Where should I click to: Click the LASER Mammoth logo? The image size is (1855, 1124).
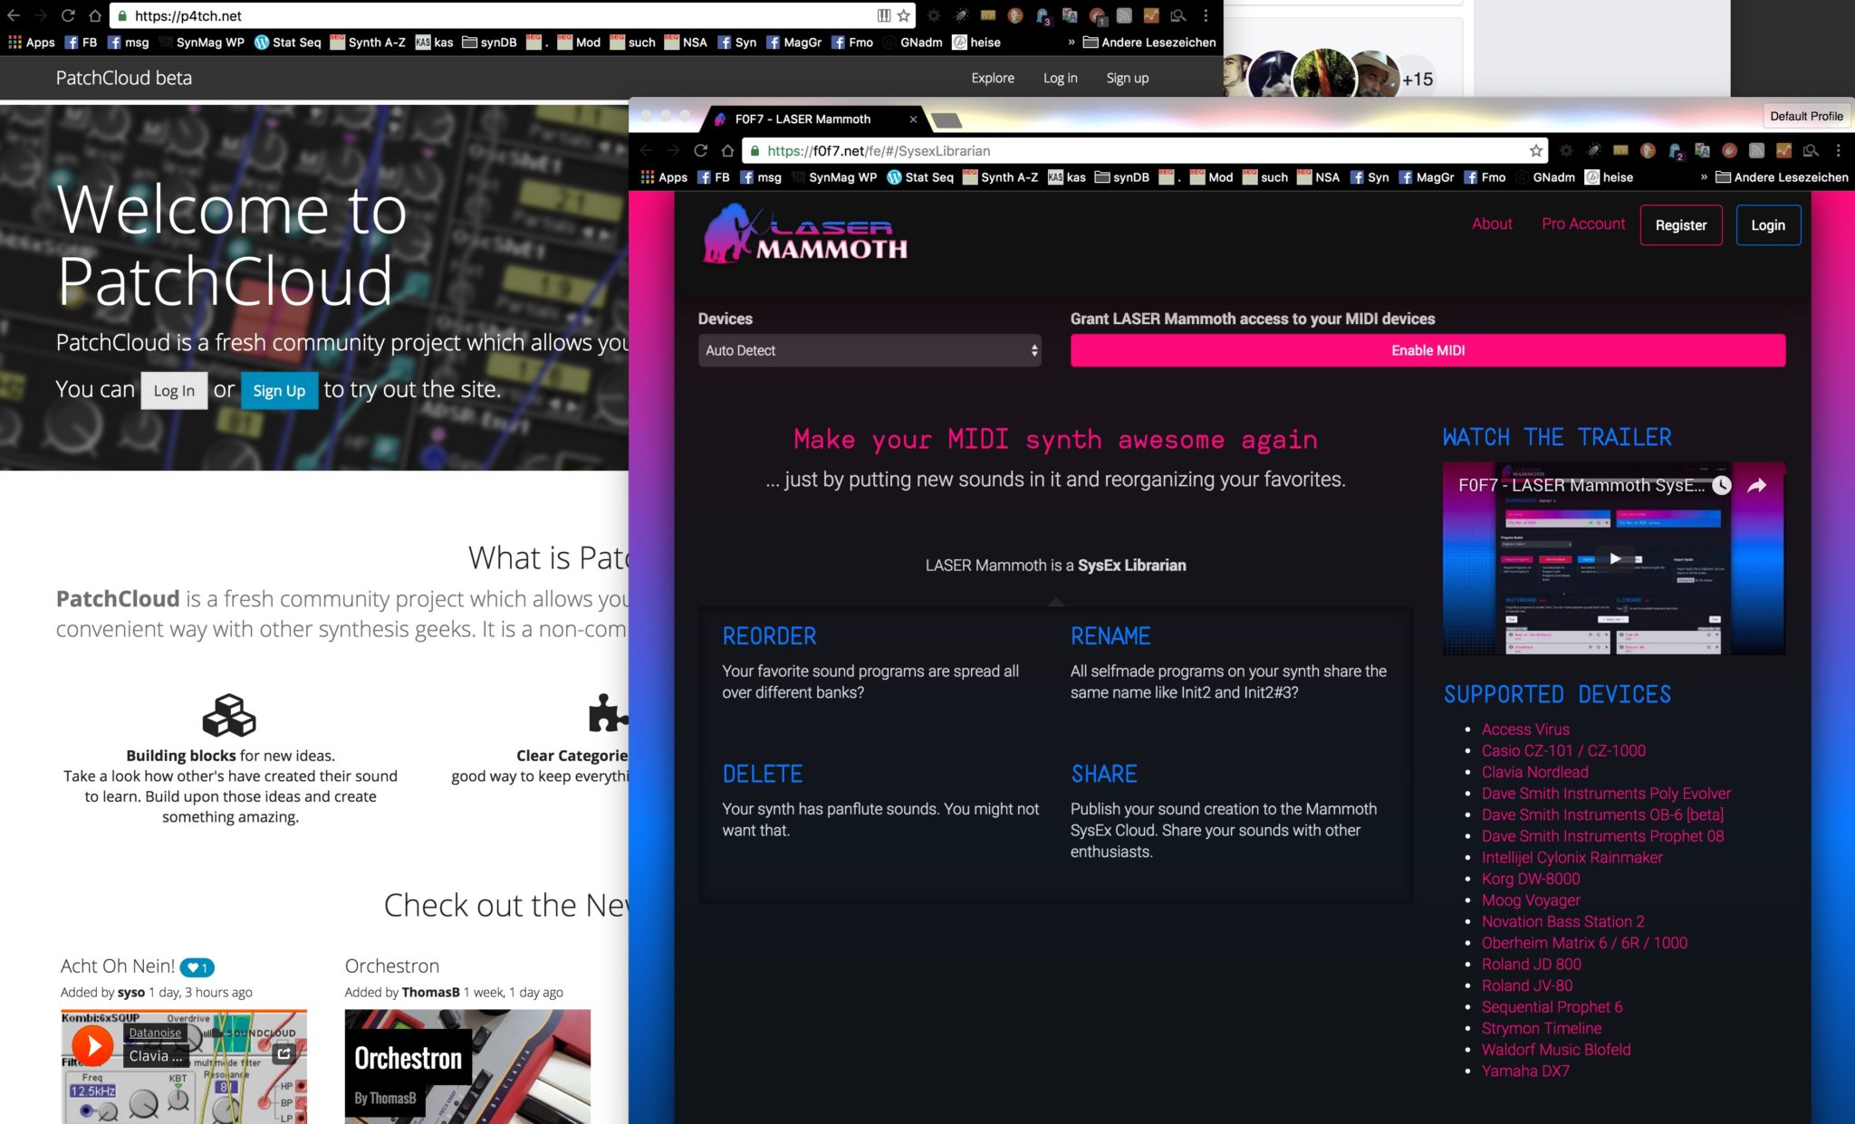click(x=805, y=233)
